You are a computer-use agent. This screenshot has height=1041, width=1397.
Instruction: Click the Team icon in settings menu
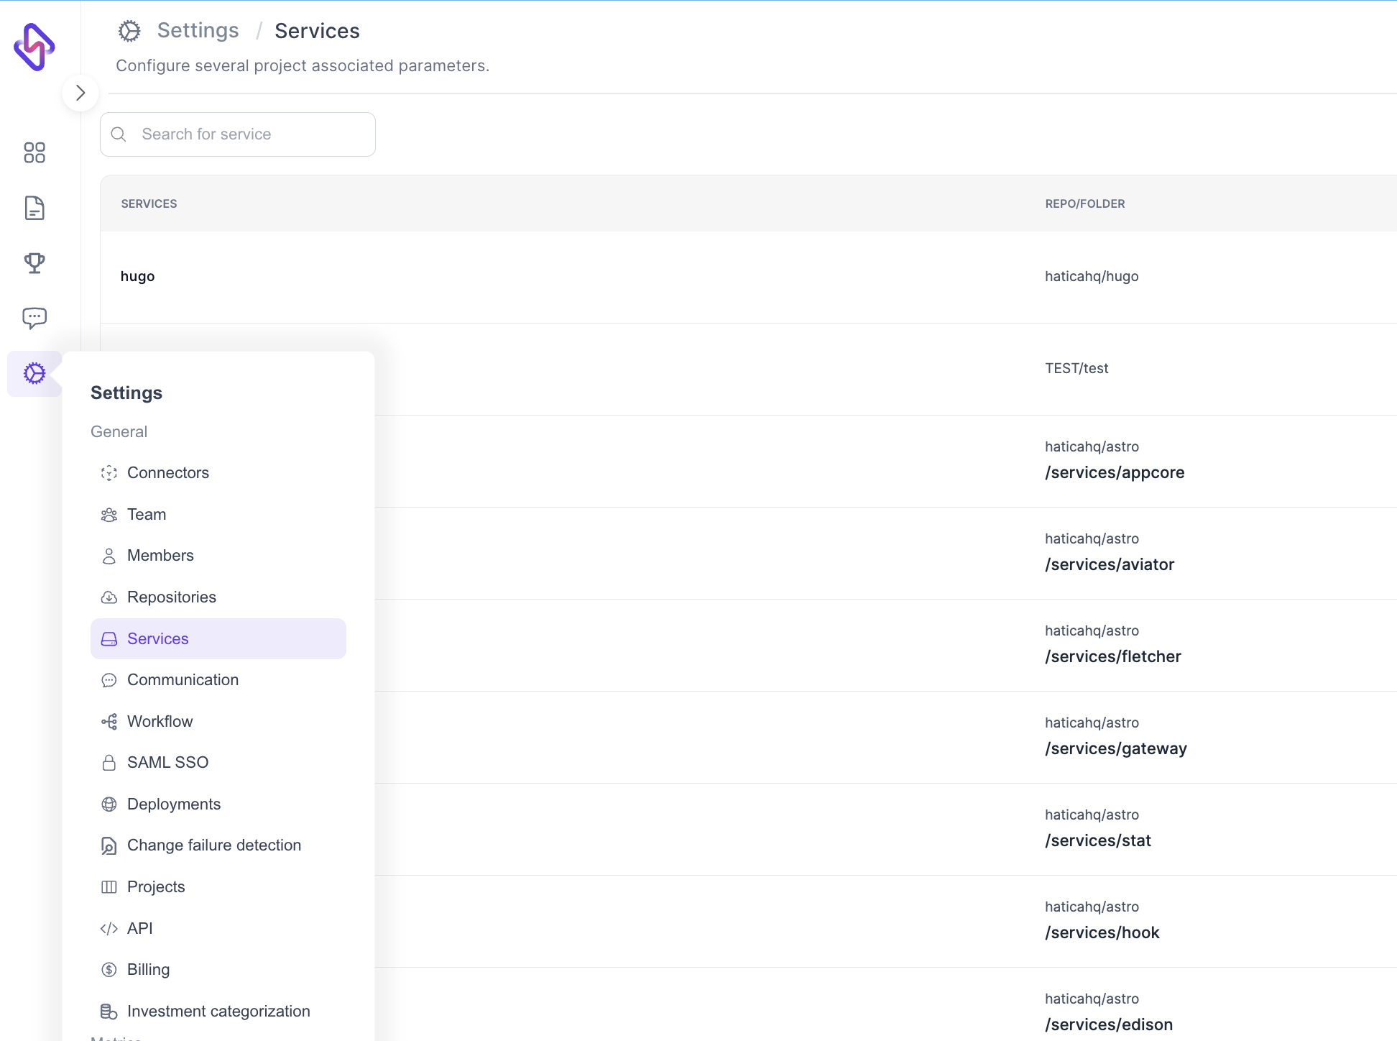pos(109,514)
